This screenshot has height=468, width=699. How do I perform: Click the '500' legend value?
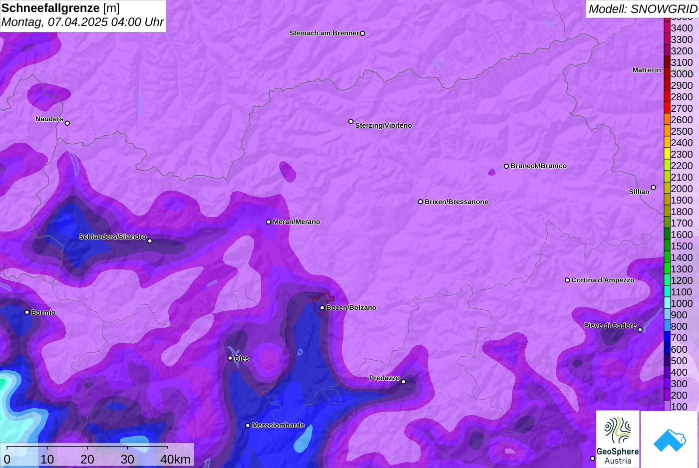coord(679,361)
